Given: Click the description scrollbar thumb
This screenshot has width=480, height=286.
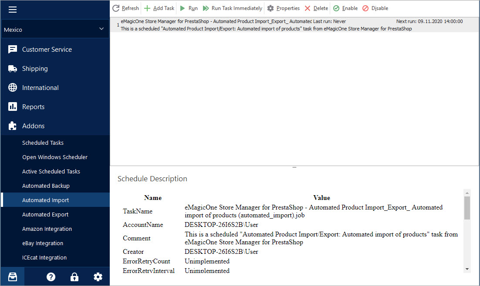Looking at the screenshot, I should [467, 208].
